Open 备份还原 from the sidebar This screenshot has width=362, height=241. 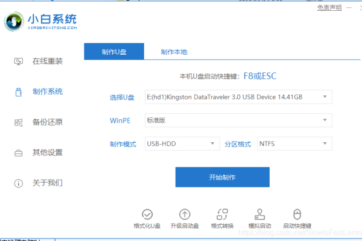[48, 122]
